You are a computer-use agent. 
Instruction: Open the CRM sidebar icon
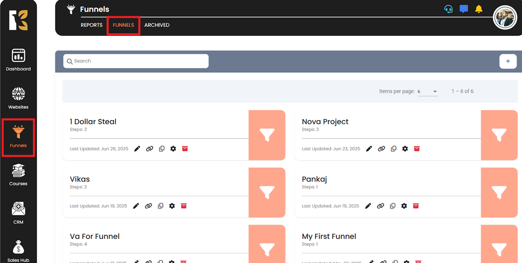click(18, 213)
